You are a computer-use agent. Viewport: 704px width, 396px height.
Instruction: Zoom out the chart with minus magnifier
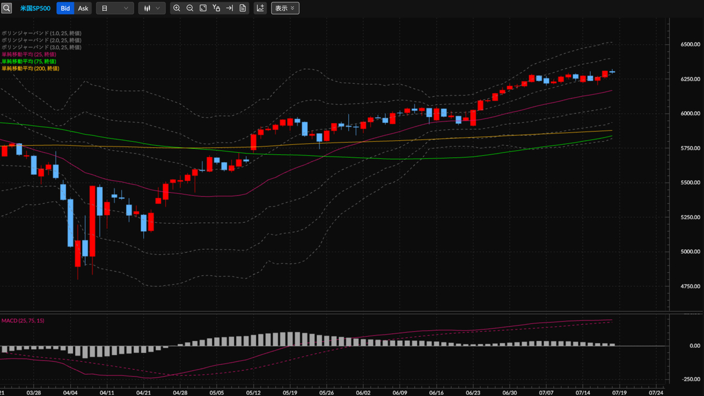point(189,8)
